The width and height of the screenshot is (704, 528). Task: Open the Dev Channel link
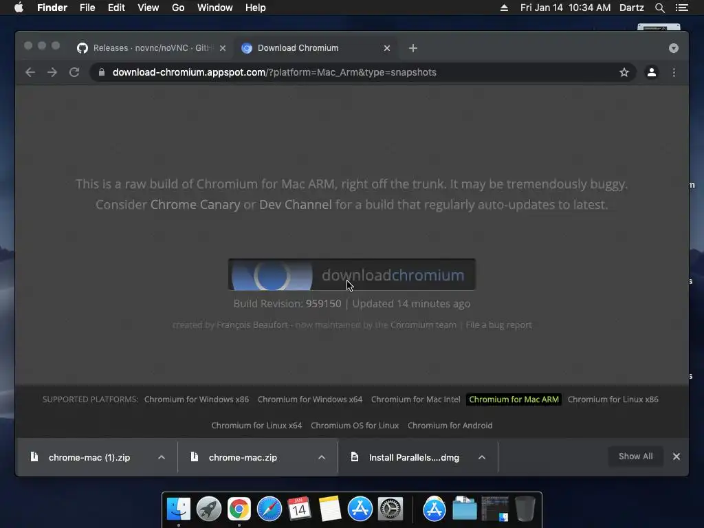coord(296,205)
